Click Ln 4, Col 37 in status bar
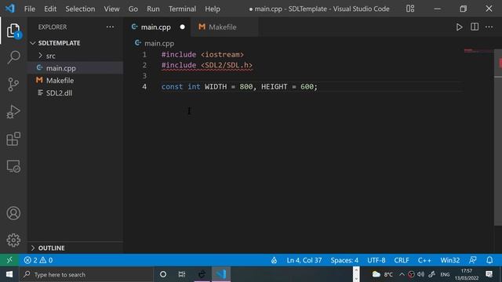The height and width of the screenshot is (282, 502). tap(304, 260)
